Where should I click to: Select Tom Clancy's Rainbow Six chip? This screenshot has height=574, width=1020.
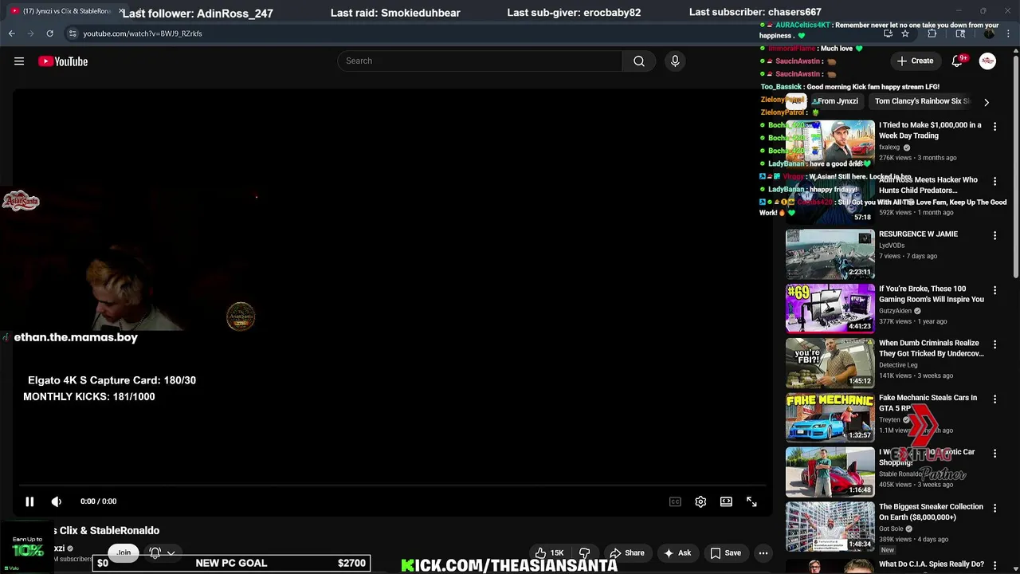pos(922,101)
